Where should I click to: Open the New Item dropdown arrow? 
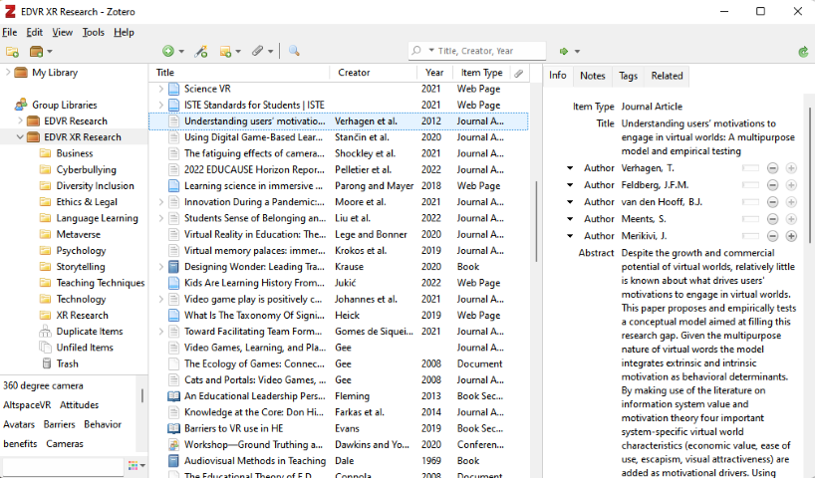click(x=181, y=52)
